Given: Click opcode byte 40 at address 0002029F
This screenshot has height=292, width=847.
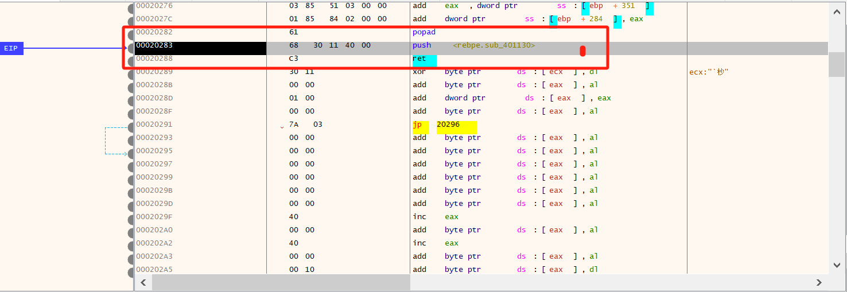Looking at the screenshot, I should [294, 217].
